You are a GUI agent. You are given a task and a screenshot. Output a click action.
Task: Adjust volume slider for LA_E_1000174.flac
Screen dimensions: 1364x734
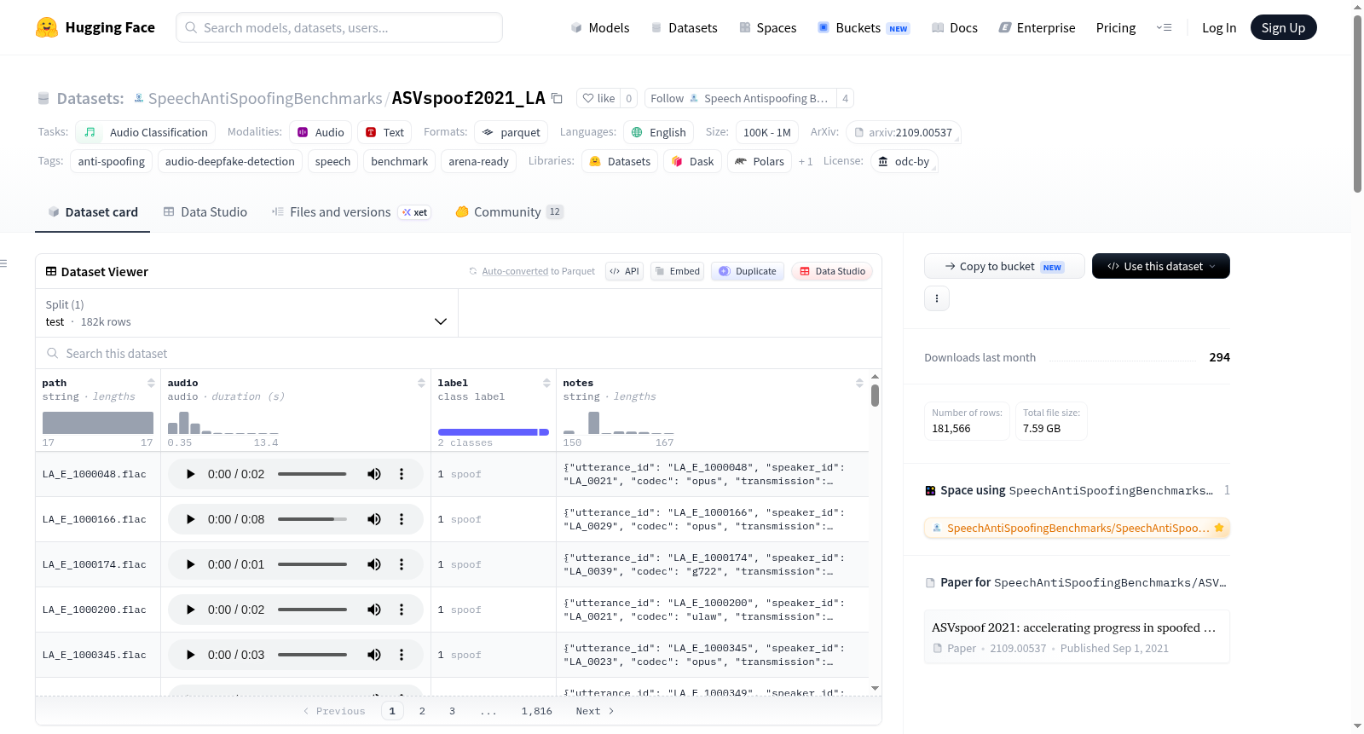click(312, 564)
